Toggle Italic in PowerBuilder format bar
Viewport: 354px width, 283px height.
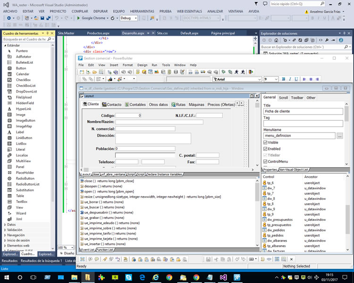point(290,79)
